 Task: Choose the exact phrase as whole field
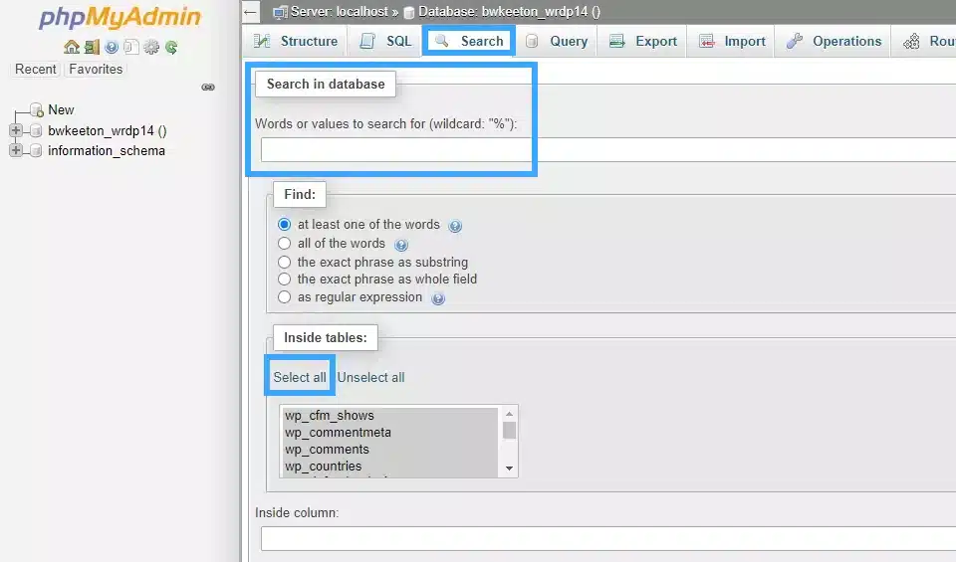[x=284, y=279]
